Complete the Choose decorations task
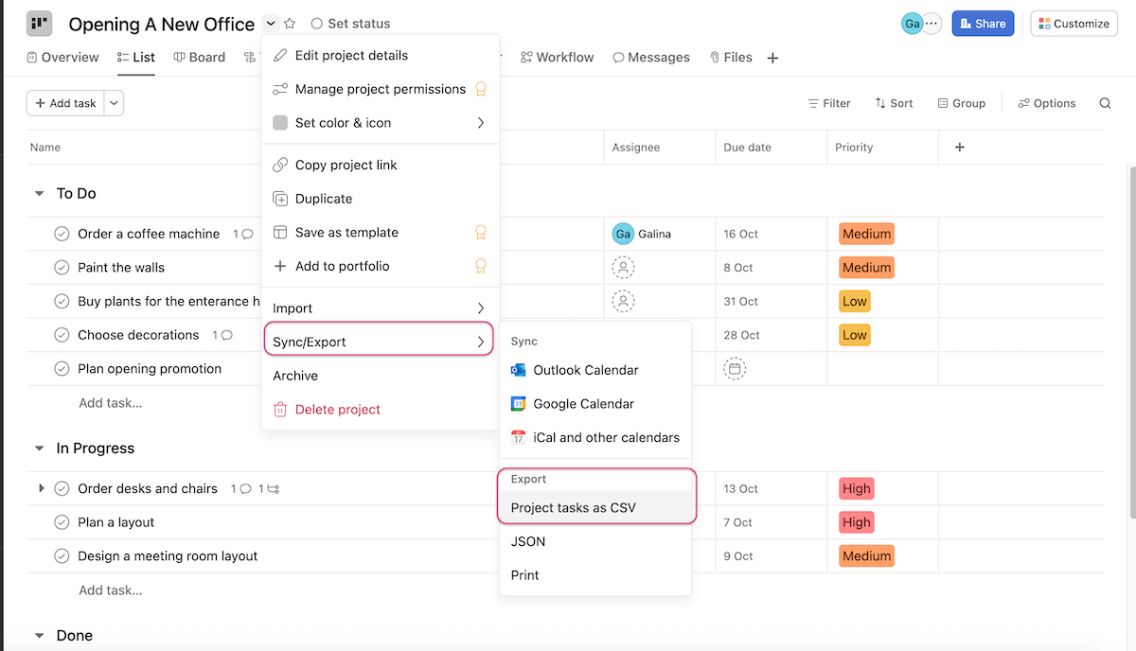This screenshot has height=651, width=1136. [x=61, y=335]
